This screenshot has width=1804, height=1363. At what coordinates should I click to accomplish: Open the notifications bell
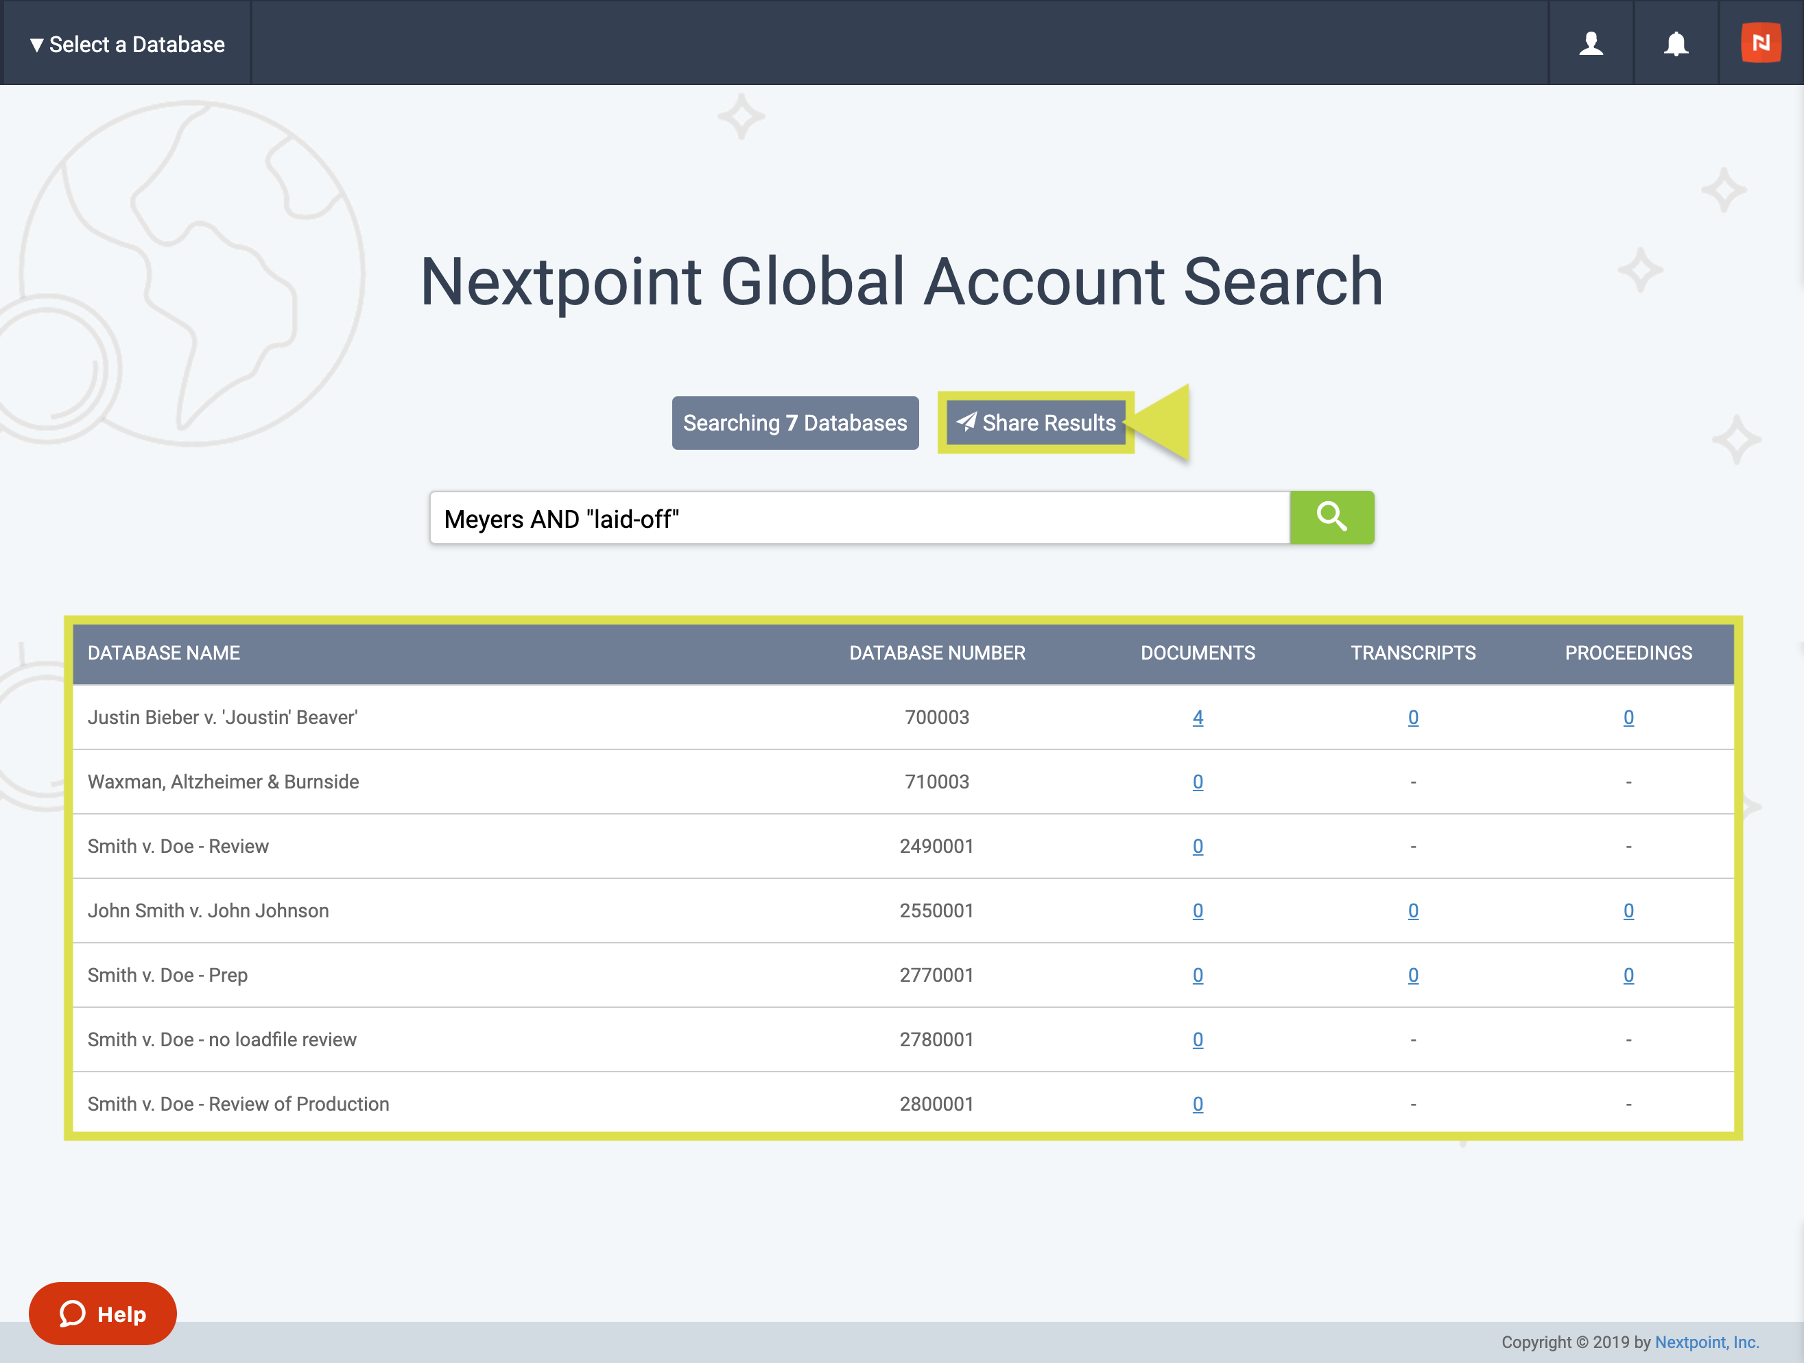click(1676, 43)
